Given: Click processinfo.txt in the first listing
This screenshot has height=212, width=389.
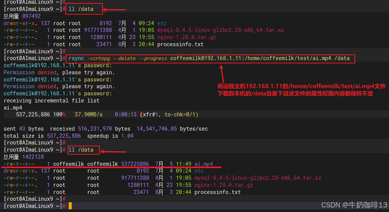Looking at the screenshot, I should click(x=180, y=44).
